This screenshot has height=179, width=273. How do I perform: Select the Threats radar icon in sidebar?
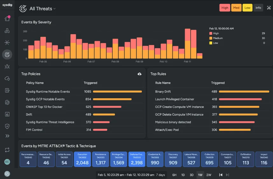tap(7, 55)
